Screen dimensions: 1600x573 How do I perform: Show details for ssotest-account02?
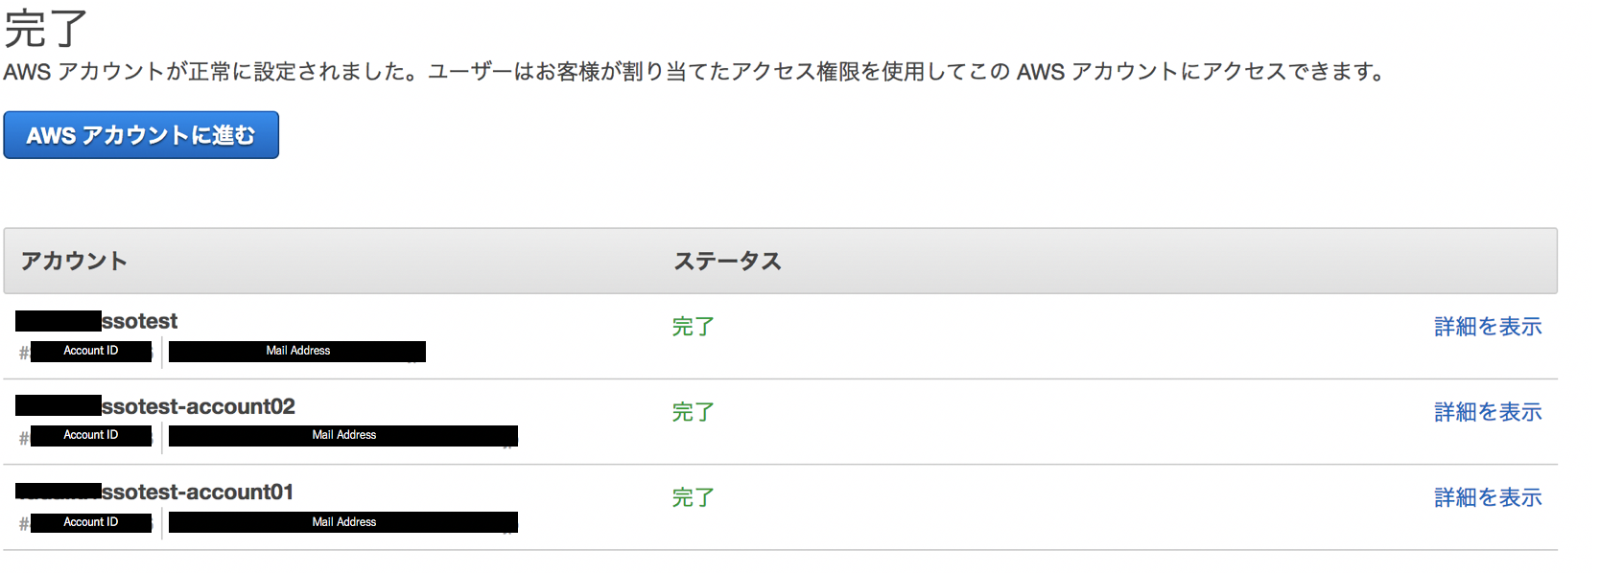[x=1487, y=412]
